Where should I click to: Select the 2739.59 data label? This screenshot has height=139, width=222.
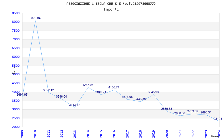click(x=193, y=111)
